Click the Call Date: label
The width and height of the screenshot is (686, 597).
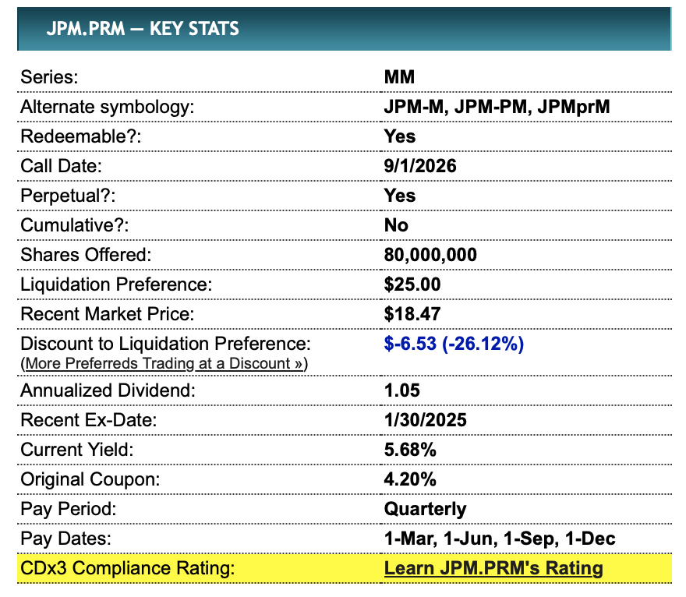[61, 166]
